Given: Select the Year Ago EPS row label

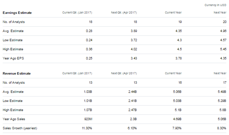Looking at the screenshot, I should pyautogui.click(x=13, y=58).
